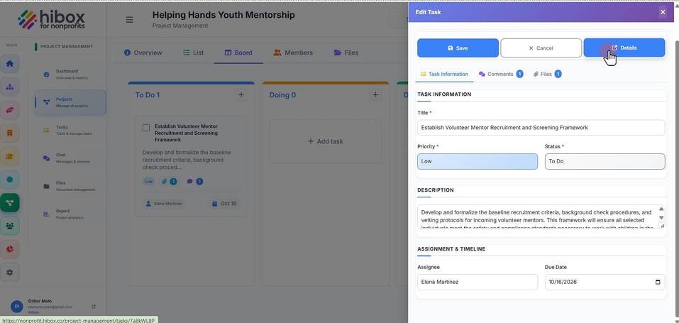
Task: Open the settings gear icon in rail
Action: tap(10, 273)
